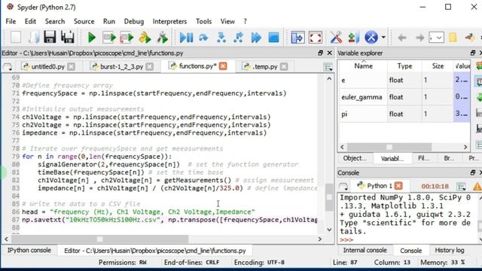Open the Run menu

(108, 21)
